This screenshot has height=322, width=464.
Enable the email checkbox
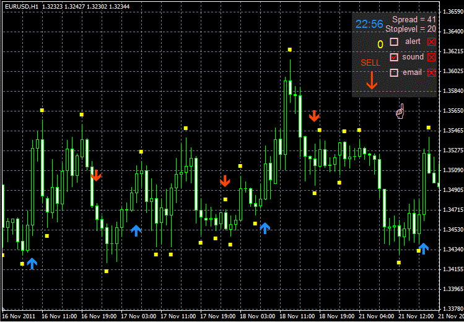point(394,72)
